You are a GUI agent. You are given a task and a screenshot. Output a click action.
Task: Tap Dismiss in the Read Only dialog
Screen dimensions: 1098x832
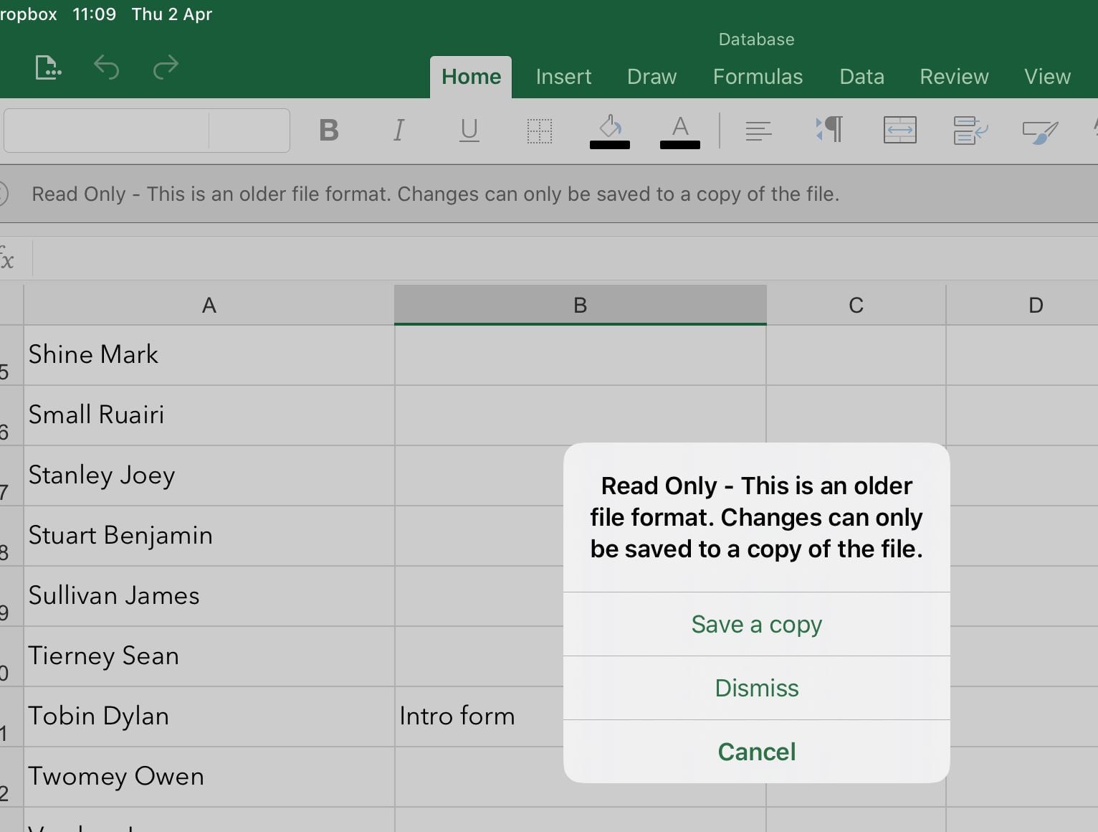pyautogui.click(x=756, y=688)
